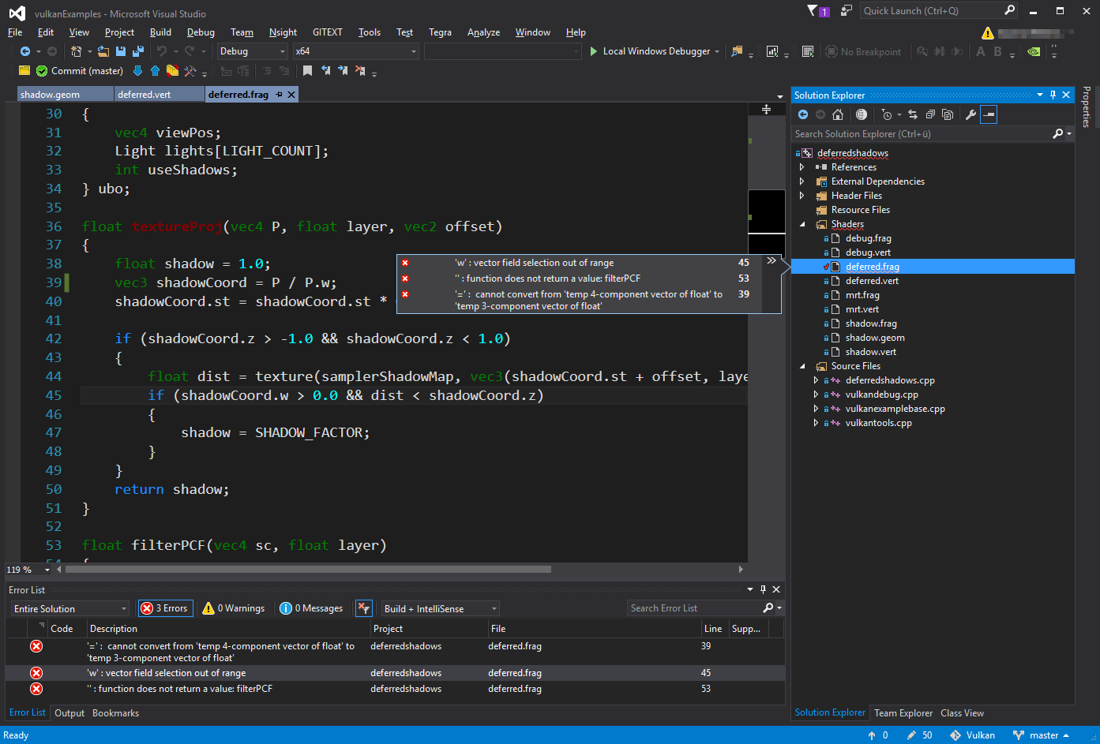
Task: Open the Nsight menu
Action: click(283, 32)
